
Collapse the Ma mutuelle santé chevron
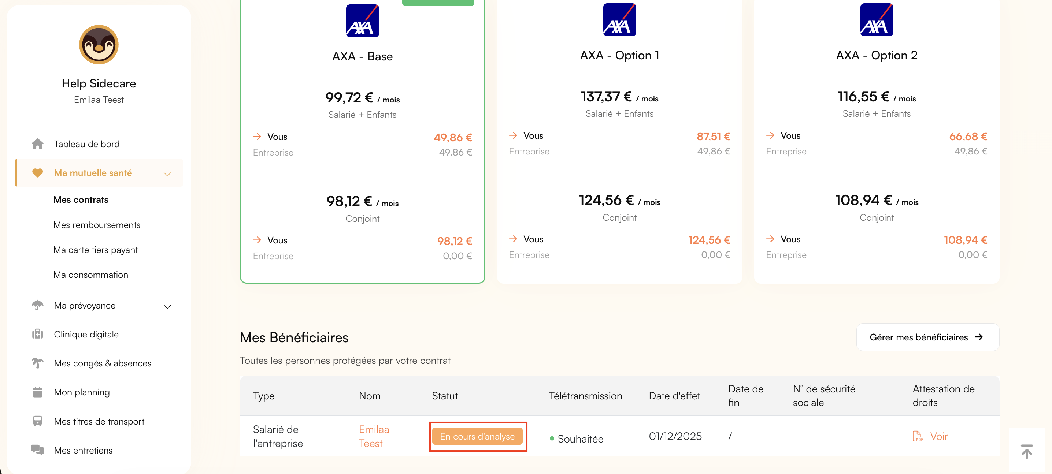(167, 174)
